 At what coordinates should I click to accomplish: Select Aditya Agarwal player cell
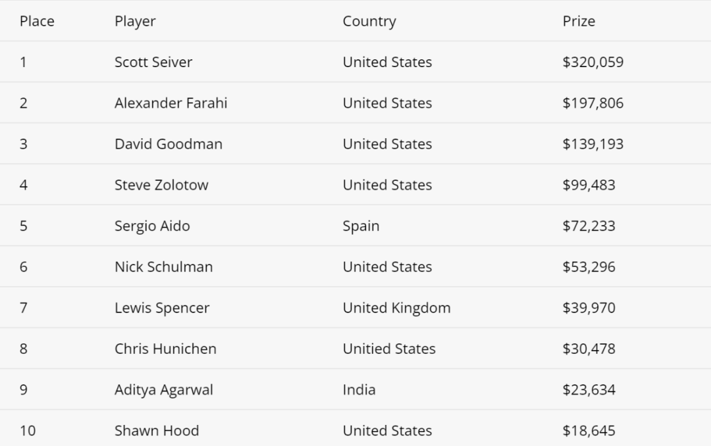pos(164,390)
